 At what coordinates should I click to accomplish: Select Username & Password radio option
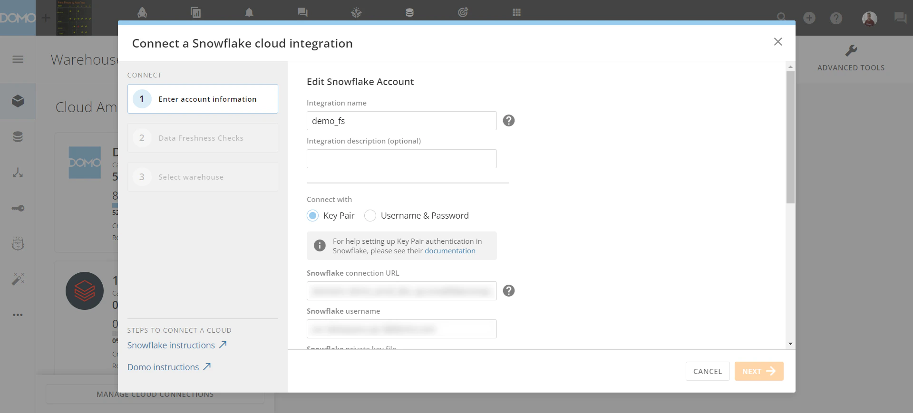tap(370, 216)
